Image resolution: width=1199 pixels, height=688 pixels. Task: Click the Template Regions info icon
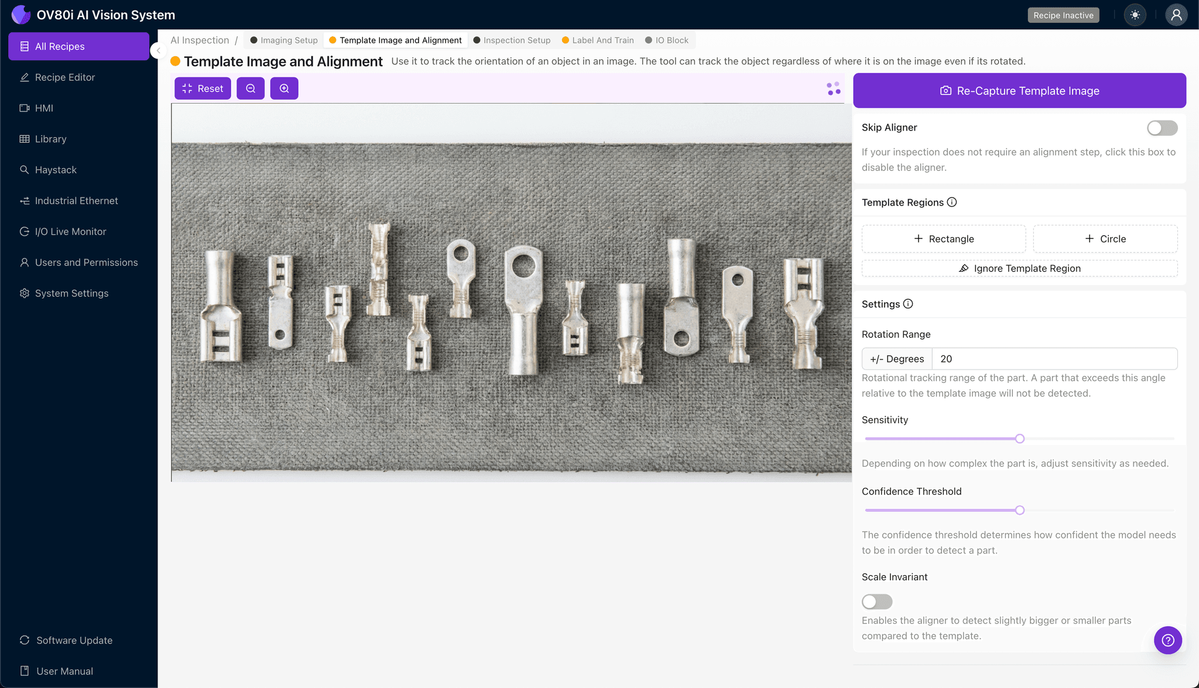[x=952, y=202]
